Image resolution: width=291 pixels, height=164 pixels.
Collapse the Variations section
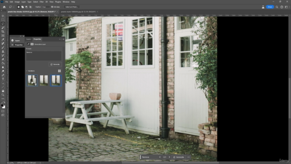(26, 71)
